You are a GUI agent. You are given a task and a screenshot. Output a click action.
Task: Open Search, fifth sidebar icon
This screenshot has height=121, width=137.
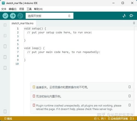click(x=5, y=68)
